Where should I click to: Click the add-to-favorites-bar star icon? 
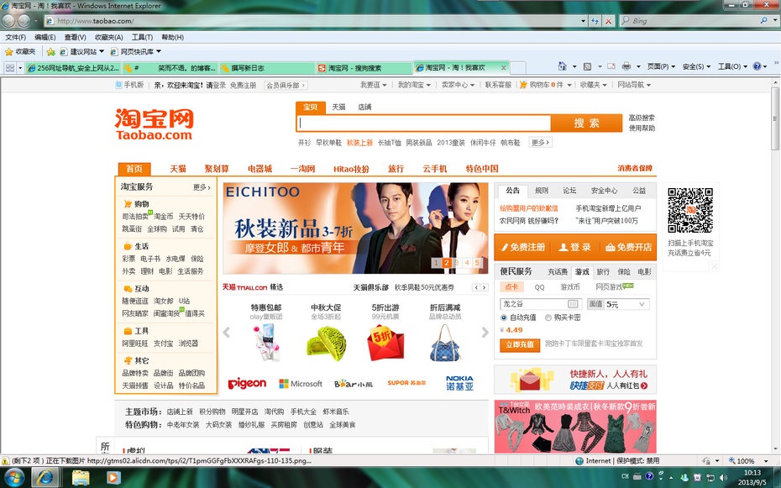pyautogui.click(x=50, y=51)
